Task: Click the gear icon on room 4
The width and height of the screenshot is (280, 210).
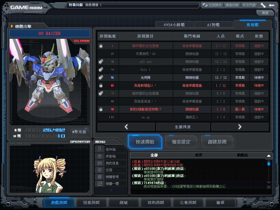Action: pyautogui.click(x=101, y=70)
